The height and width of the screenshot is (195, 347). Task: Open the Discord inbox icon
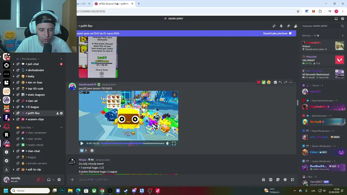(336, 19)
